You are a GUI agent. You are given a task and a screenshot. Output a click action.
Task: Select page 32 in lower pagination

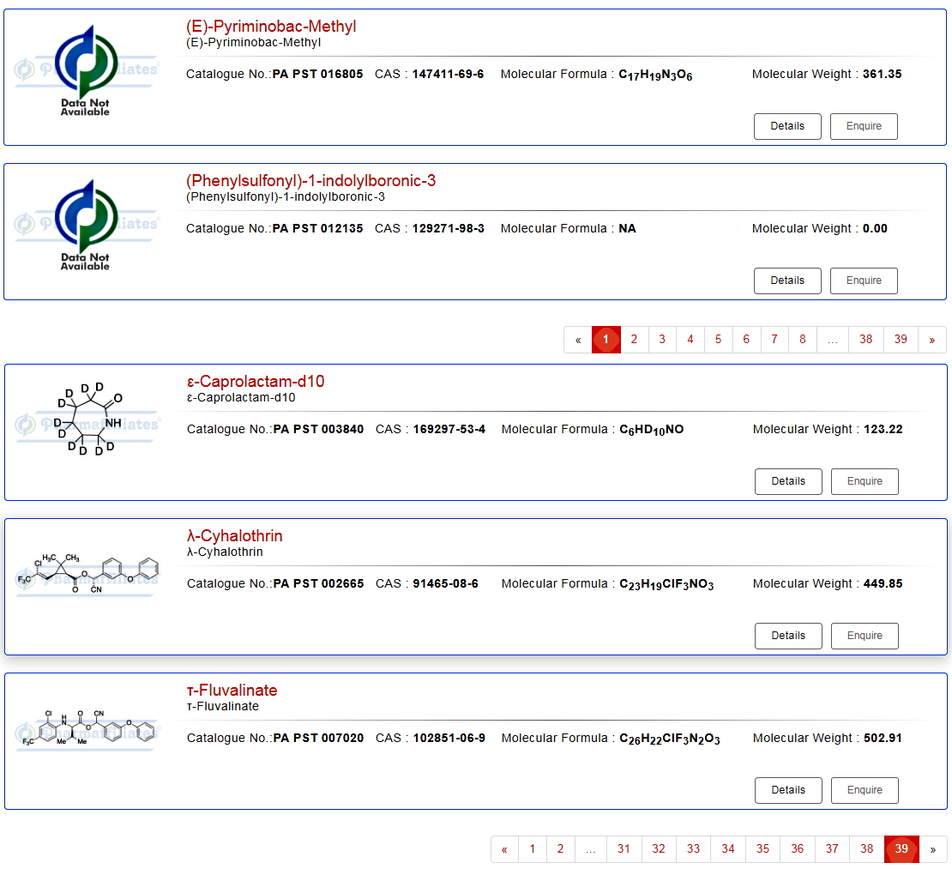[659, 849]
